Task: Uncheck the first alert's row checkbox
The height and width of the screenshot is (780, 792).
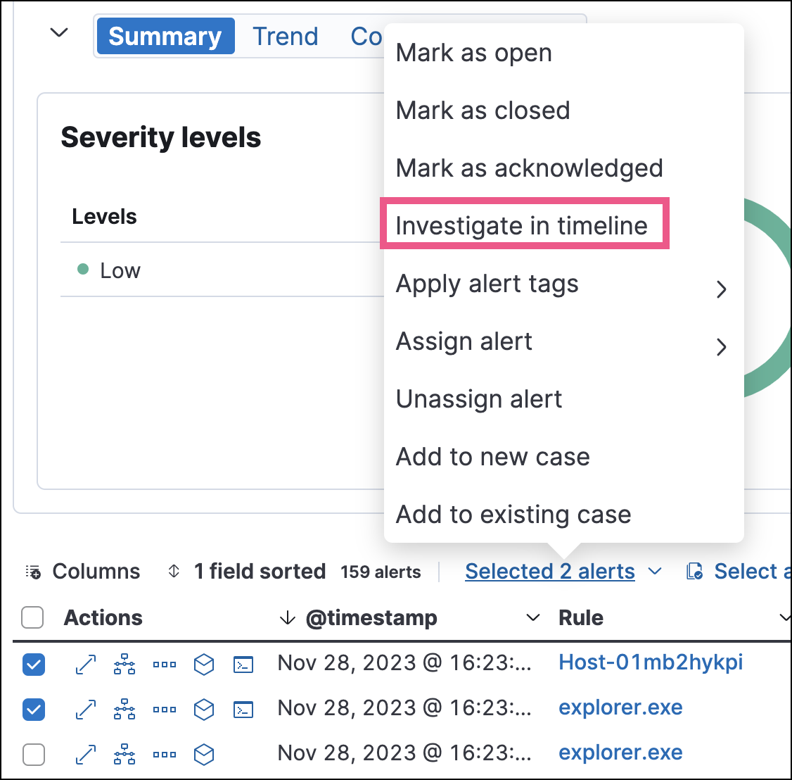Action: coord(33,664)
